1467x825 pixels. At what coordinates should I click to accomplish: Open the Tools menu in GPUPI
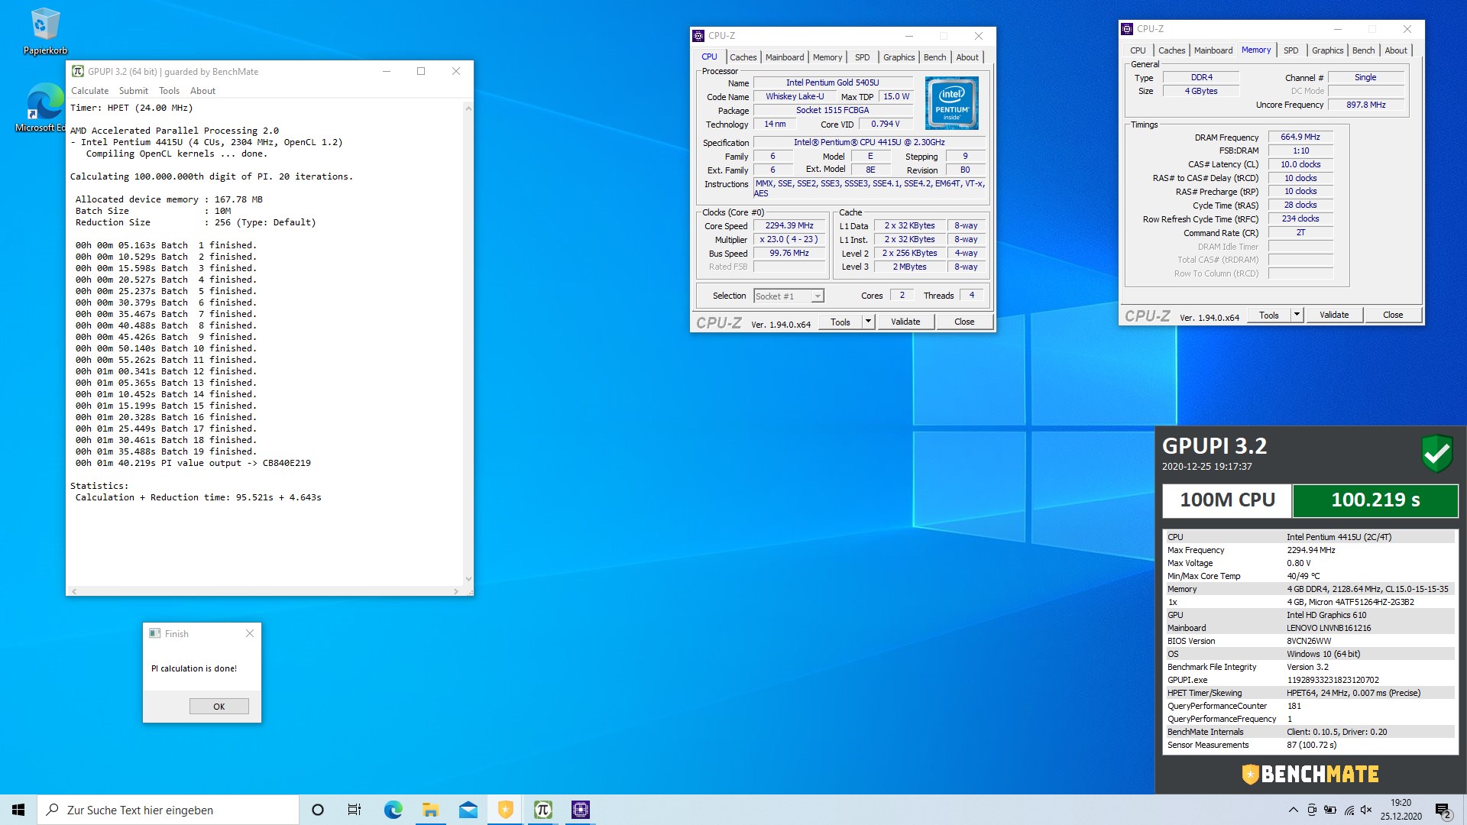(169, 90)
